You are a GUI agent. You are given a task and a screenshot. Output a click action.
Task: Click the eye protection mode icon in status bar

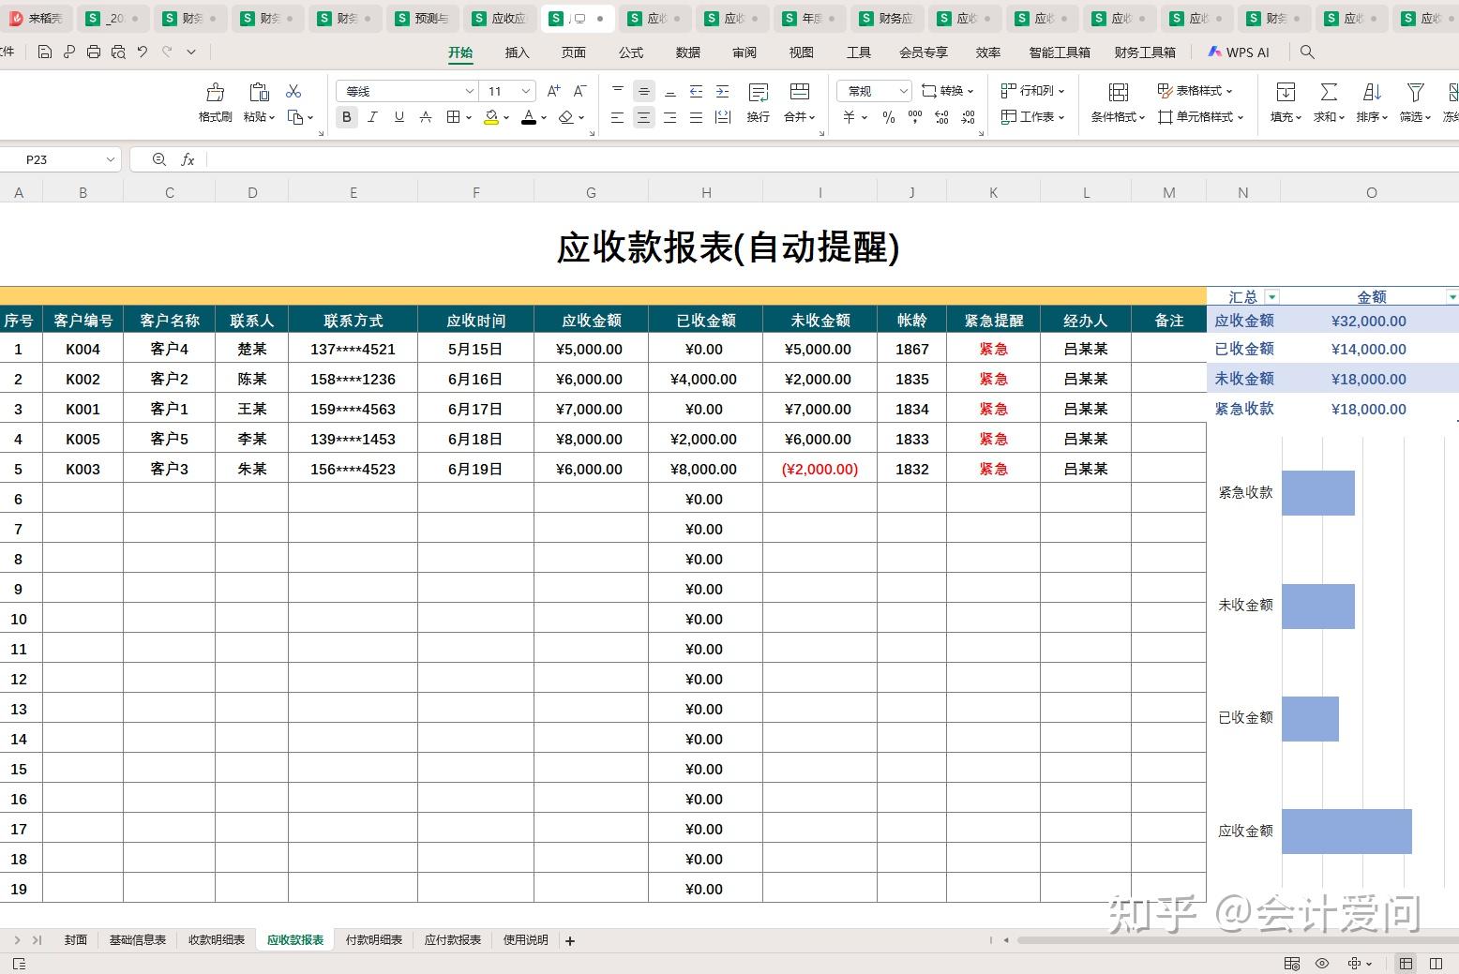pos(1322,963)
